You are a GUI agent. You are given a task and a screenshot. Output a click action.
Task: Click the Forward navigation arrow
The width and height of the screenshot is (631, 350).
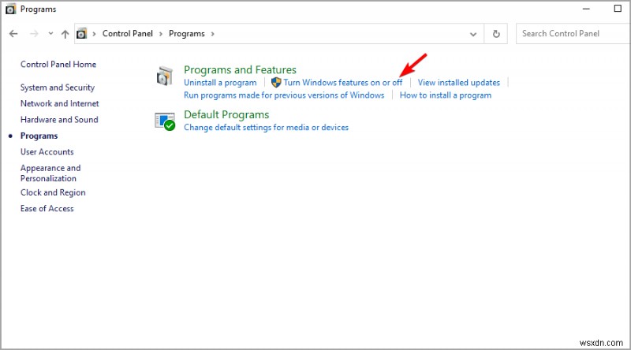(34, 34)
